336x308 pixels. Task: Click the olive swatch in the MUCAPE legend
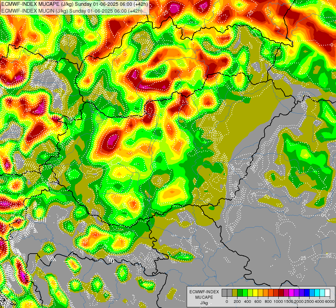[x=235, y=293]
